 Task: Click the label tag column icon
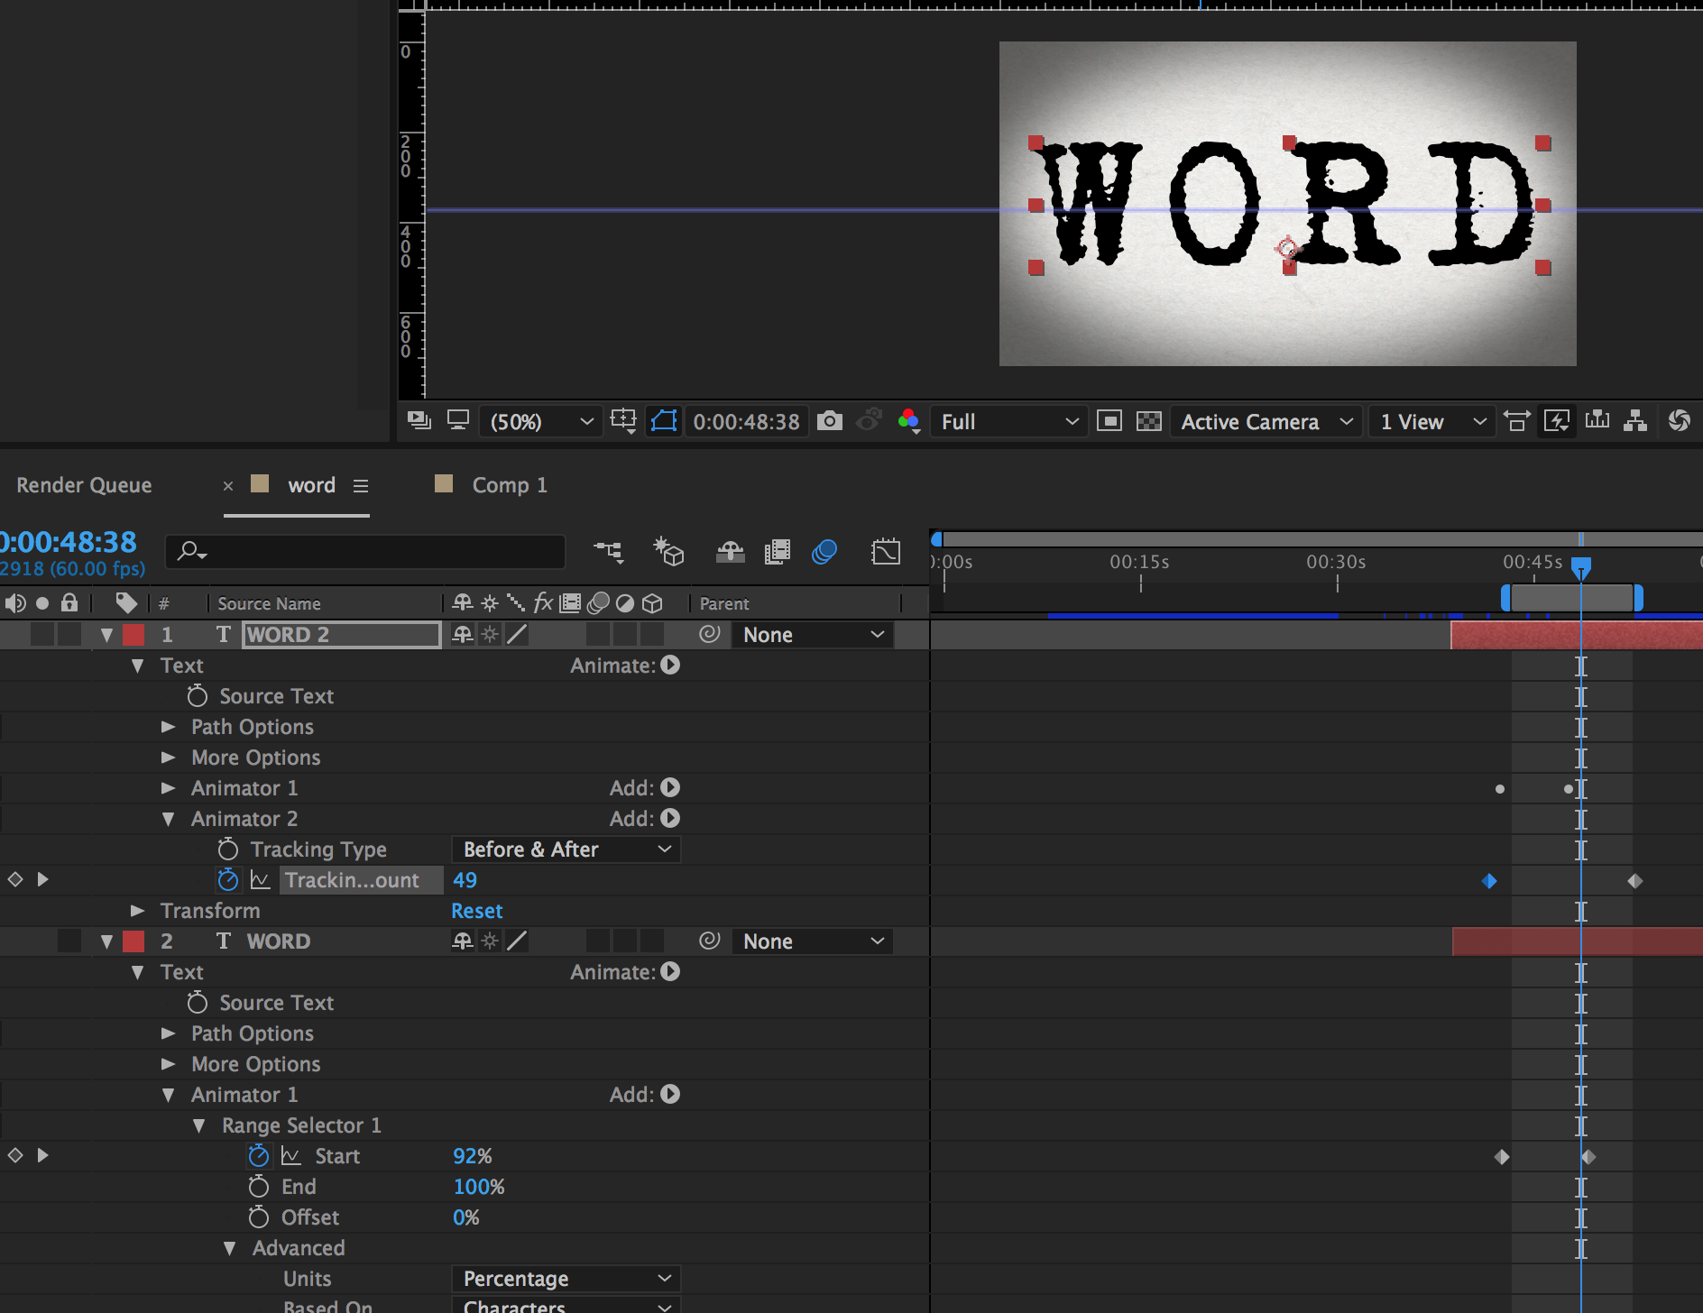[126, 602]
